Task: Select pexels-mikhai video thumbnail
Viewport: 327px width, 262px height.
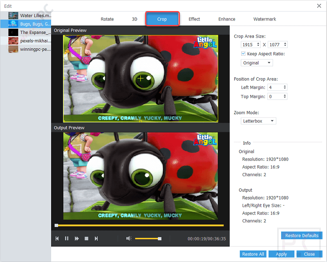Action: pyautogui.click(x=13, y=41)
